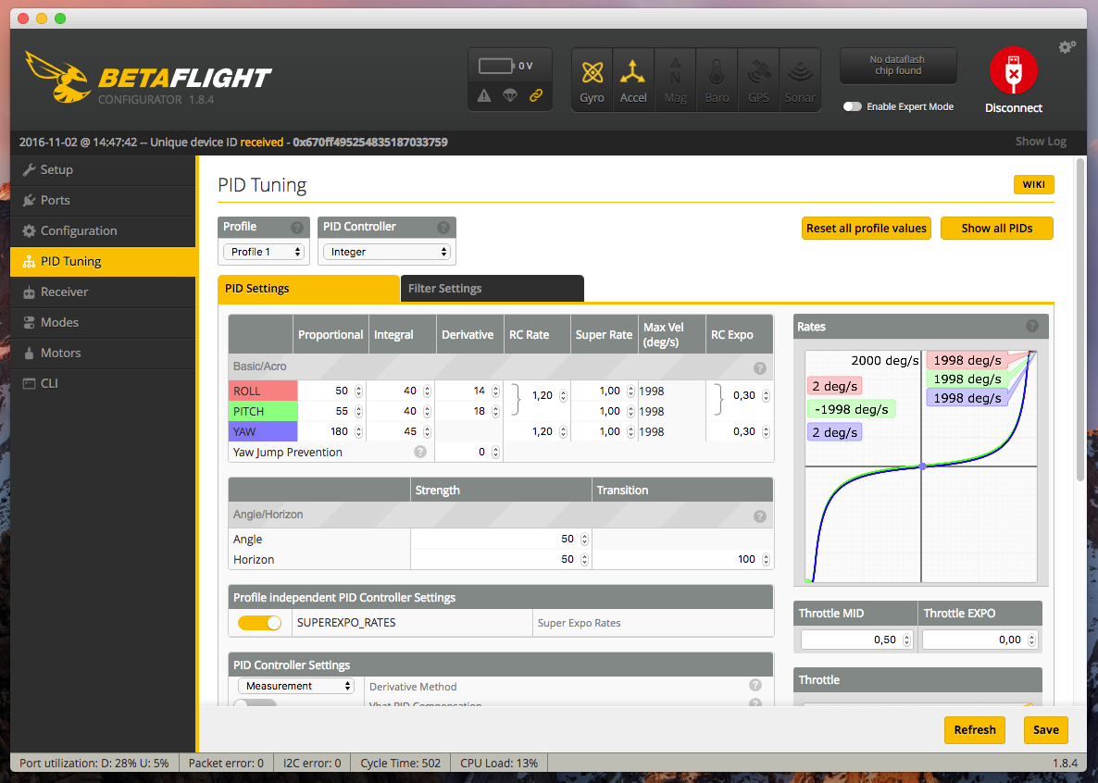The image size is (1098, 783).
Task: Click the Mag sensor icon
Action: (x=675, y=80)
